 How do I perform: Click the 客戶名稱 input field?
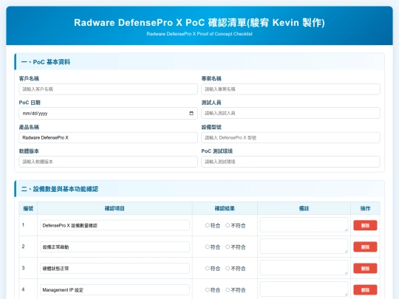(x=108, y=89)
